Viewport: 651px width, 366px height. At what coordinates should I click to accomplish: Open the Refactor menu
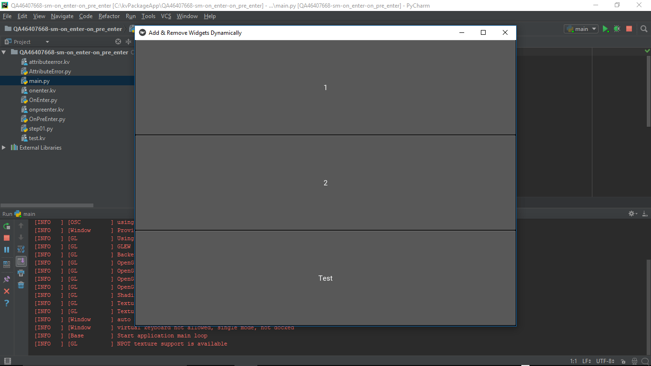point(109,16)
